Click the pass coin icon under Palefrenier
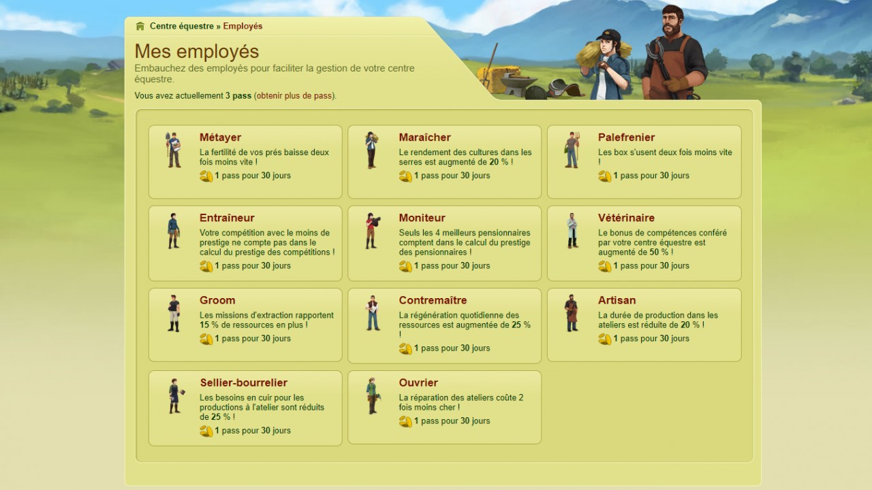Viewport: 872px width, 490px height. pos(605,176)
